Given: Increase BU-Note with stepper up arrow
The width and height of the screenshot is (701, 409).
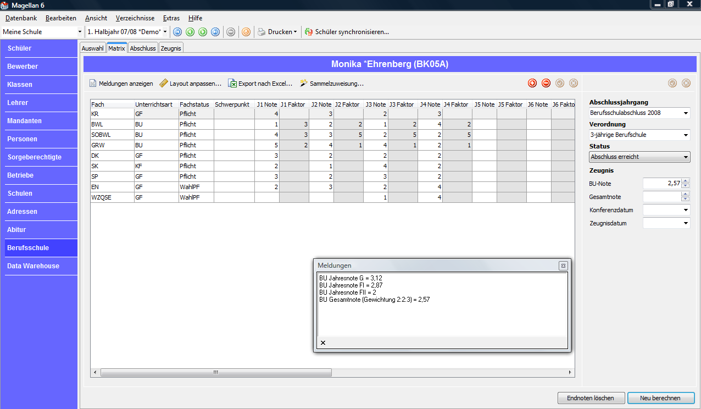Looking at the screenshot, I should point(685,181).
